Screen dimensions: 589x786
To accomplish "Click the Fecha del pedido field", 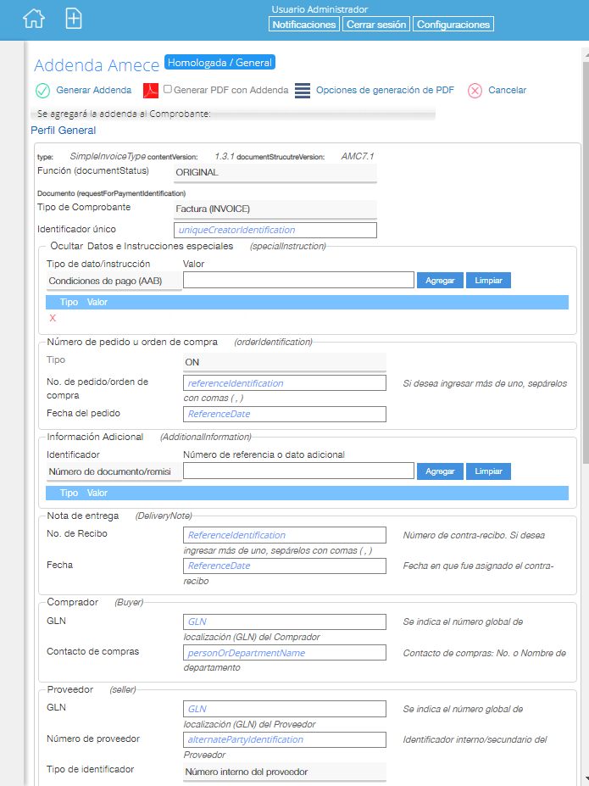I will (284, 414).
